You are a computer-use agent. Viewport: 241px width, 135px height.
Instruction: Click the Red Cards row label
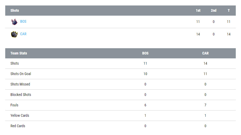(18, 126)
